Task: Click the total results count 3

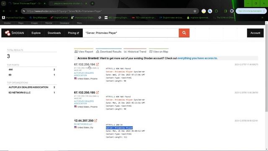Action: (x=8, y=56)
